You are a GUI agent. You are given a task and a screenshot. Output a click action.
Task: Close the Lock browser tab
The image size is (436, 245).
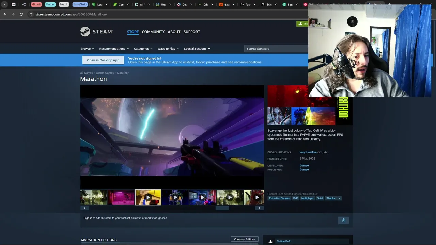pos(106,5)
